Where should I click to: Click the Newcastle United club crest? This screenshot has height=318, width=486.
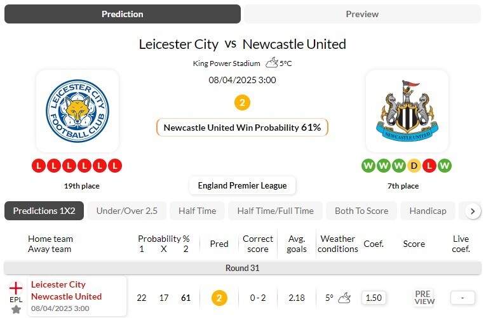[407, 111]
